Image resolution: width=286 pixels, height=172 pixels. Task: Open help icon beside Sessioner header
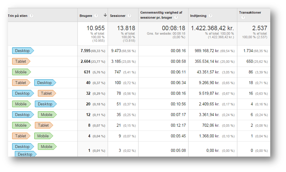(129, 16)
